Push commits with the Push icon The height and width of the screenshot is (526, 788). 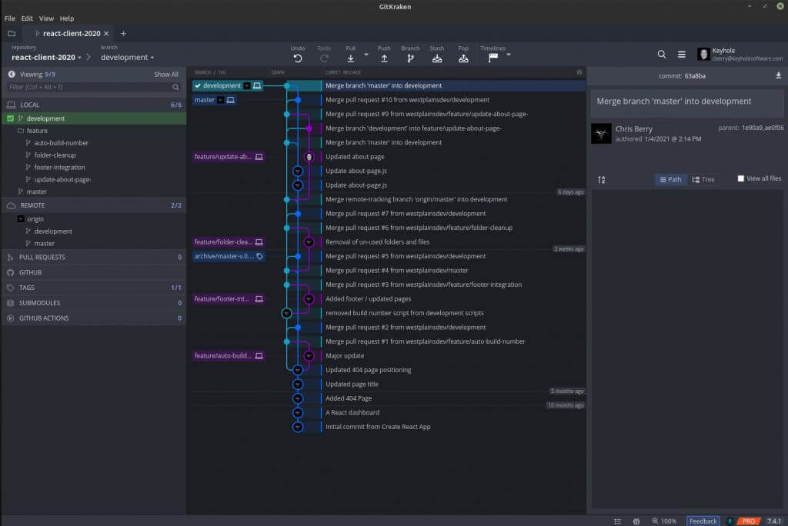[x=384, y=58]
